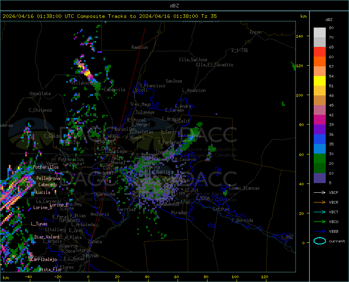Pick the royal blue 35-36 dBZ color band
Viewport: 349px width, 282px height.
pos(320,139)
